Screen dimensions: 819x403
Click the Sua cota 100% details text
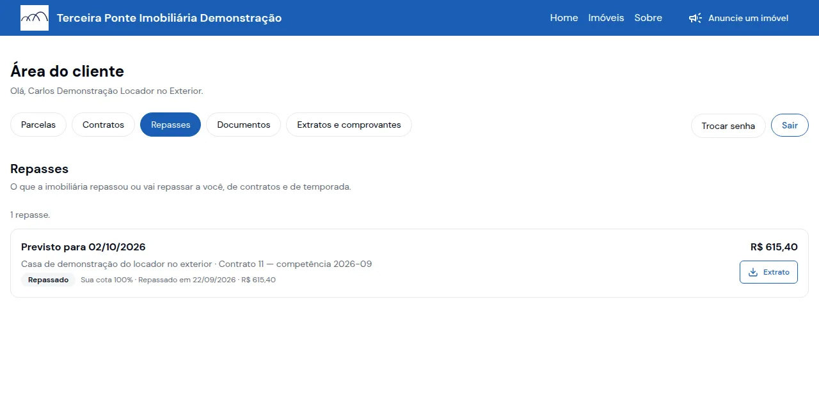178,280
